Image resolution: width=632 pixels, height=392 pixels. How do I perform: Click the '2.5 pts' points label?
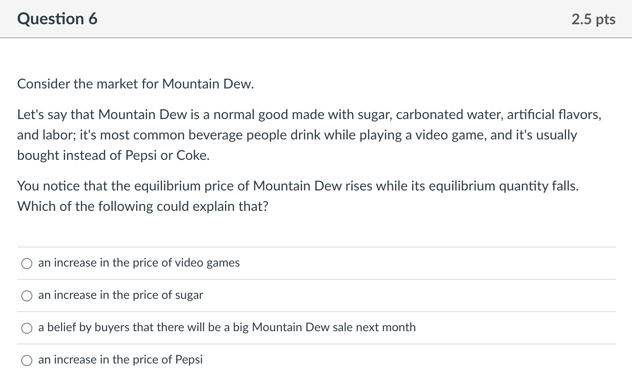593,19
